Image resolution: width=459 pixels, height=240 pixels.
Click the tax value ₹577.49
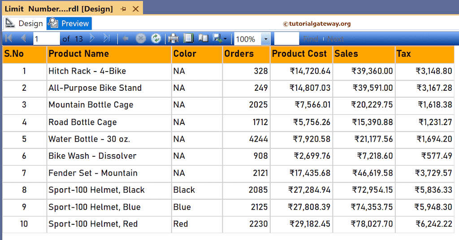coord(437,156)
